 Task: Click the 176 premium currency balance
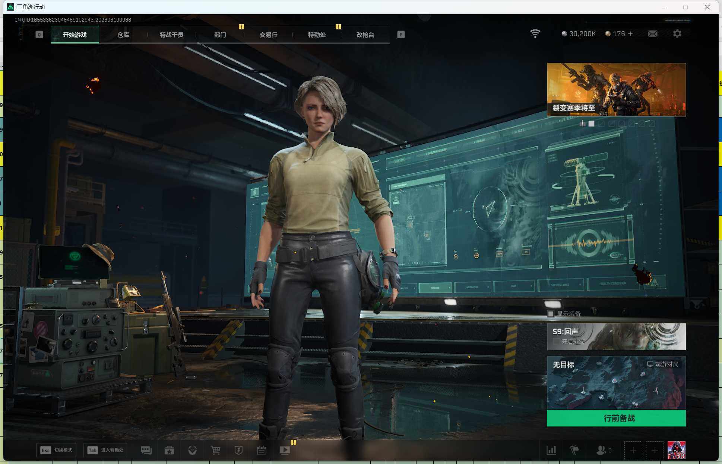point(615,34)
